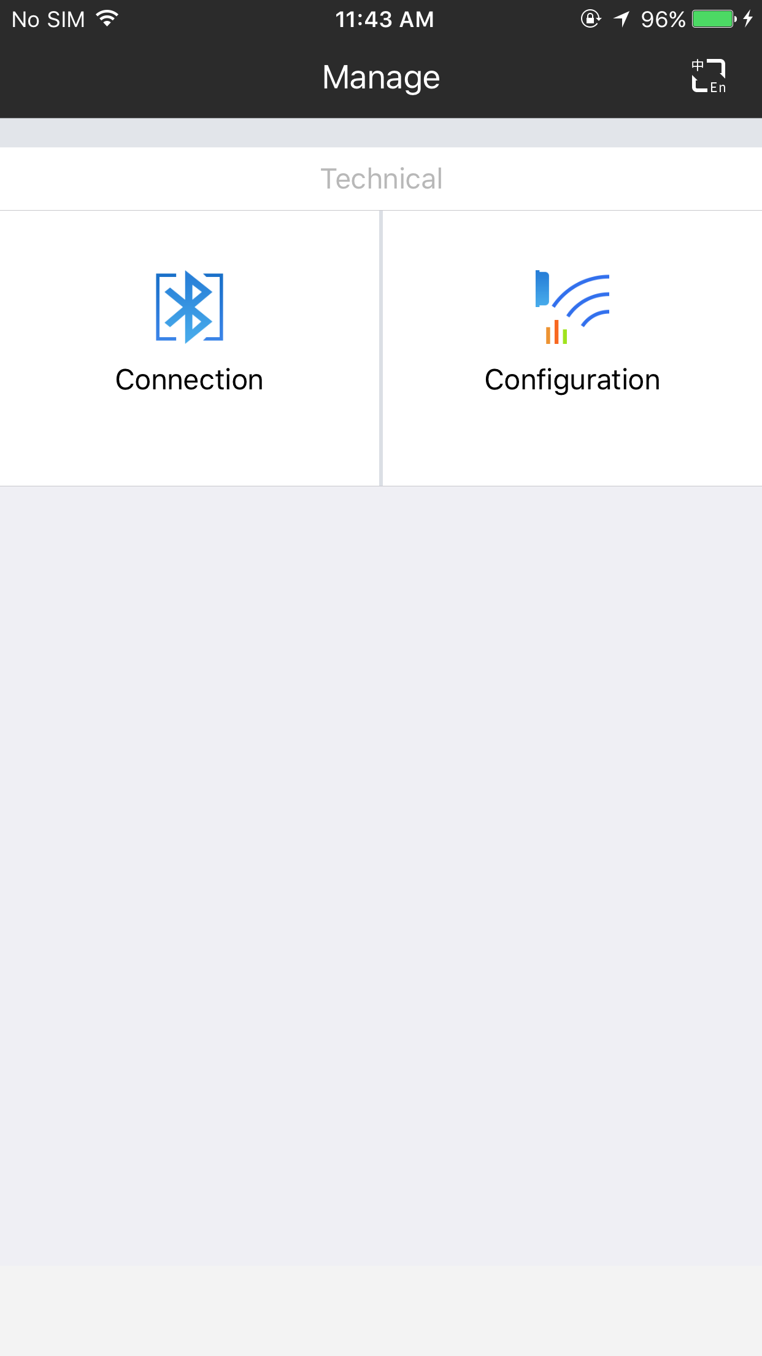This screenshot has height=1356, width=762.
Task: Tap the charging bolt icon
Action: 748,19
